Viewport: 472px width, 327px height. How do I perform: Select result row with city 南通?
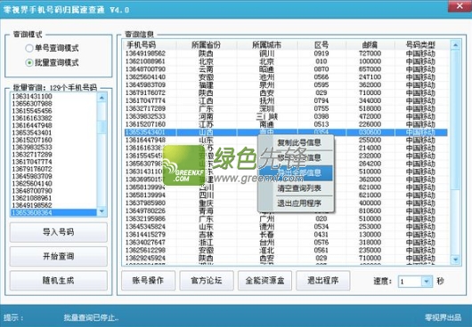[286, 124]
